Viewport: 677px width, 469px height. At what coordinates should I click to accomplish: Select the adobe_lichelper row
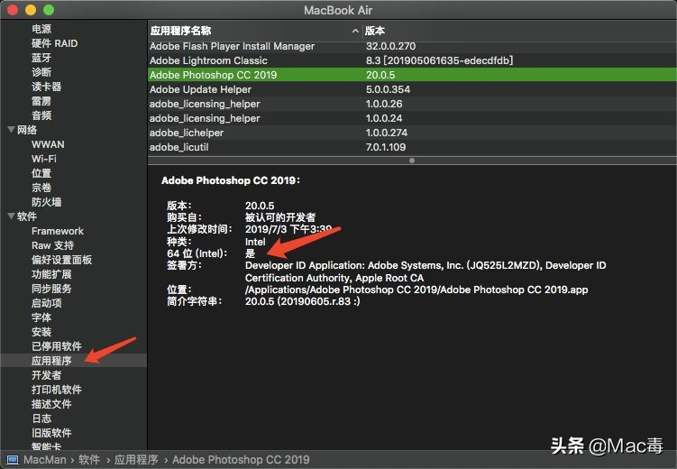pyautogui.click(x=412, y=133)
